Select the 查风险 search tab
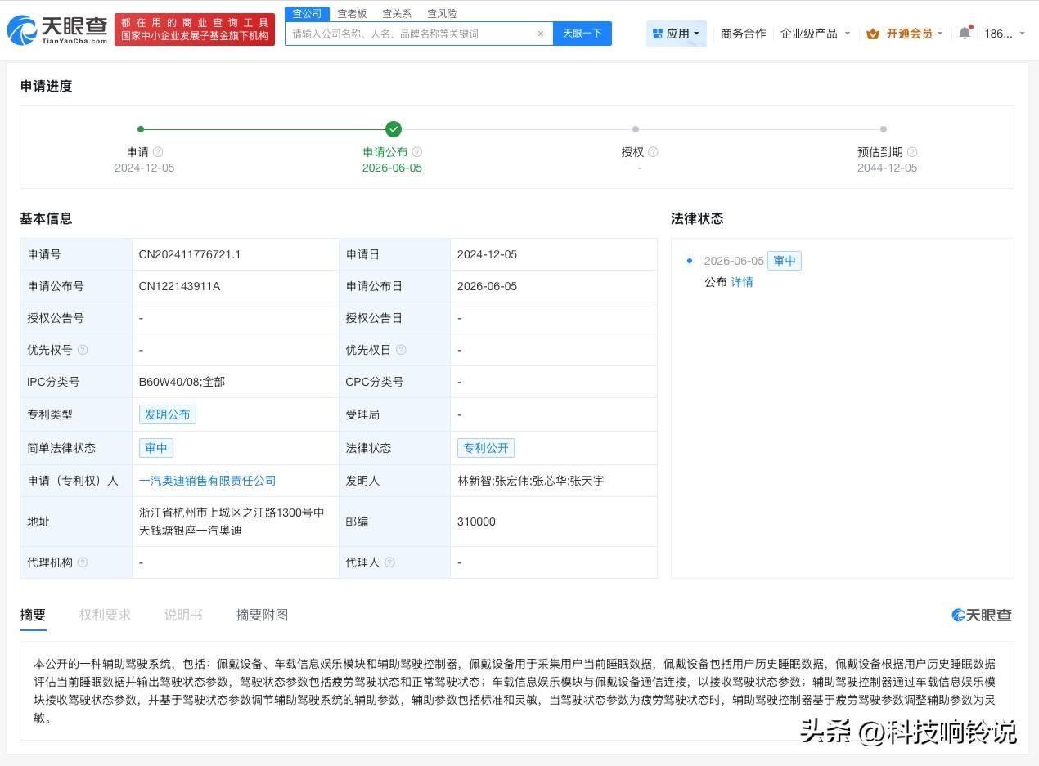 [x=442, y=14]
